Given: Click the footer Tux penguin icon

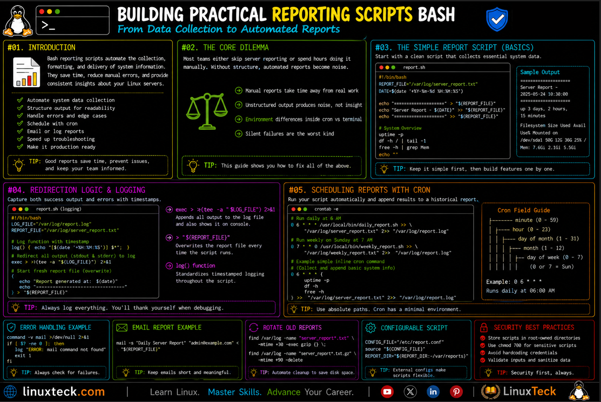Looking at the screenshot, I should [x=579, y=390].
